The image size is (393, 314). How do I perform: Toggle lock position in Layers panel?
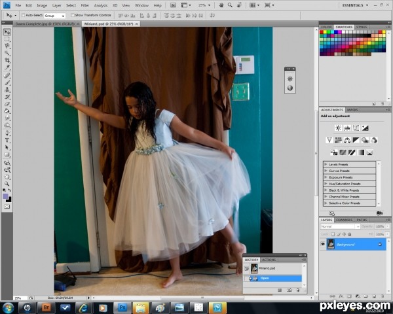tap(344, 234)
